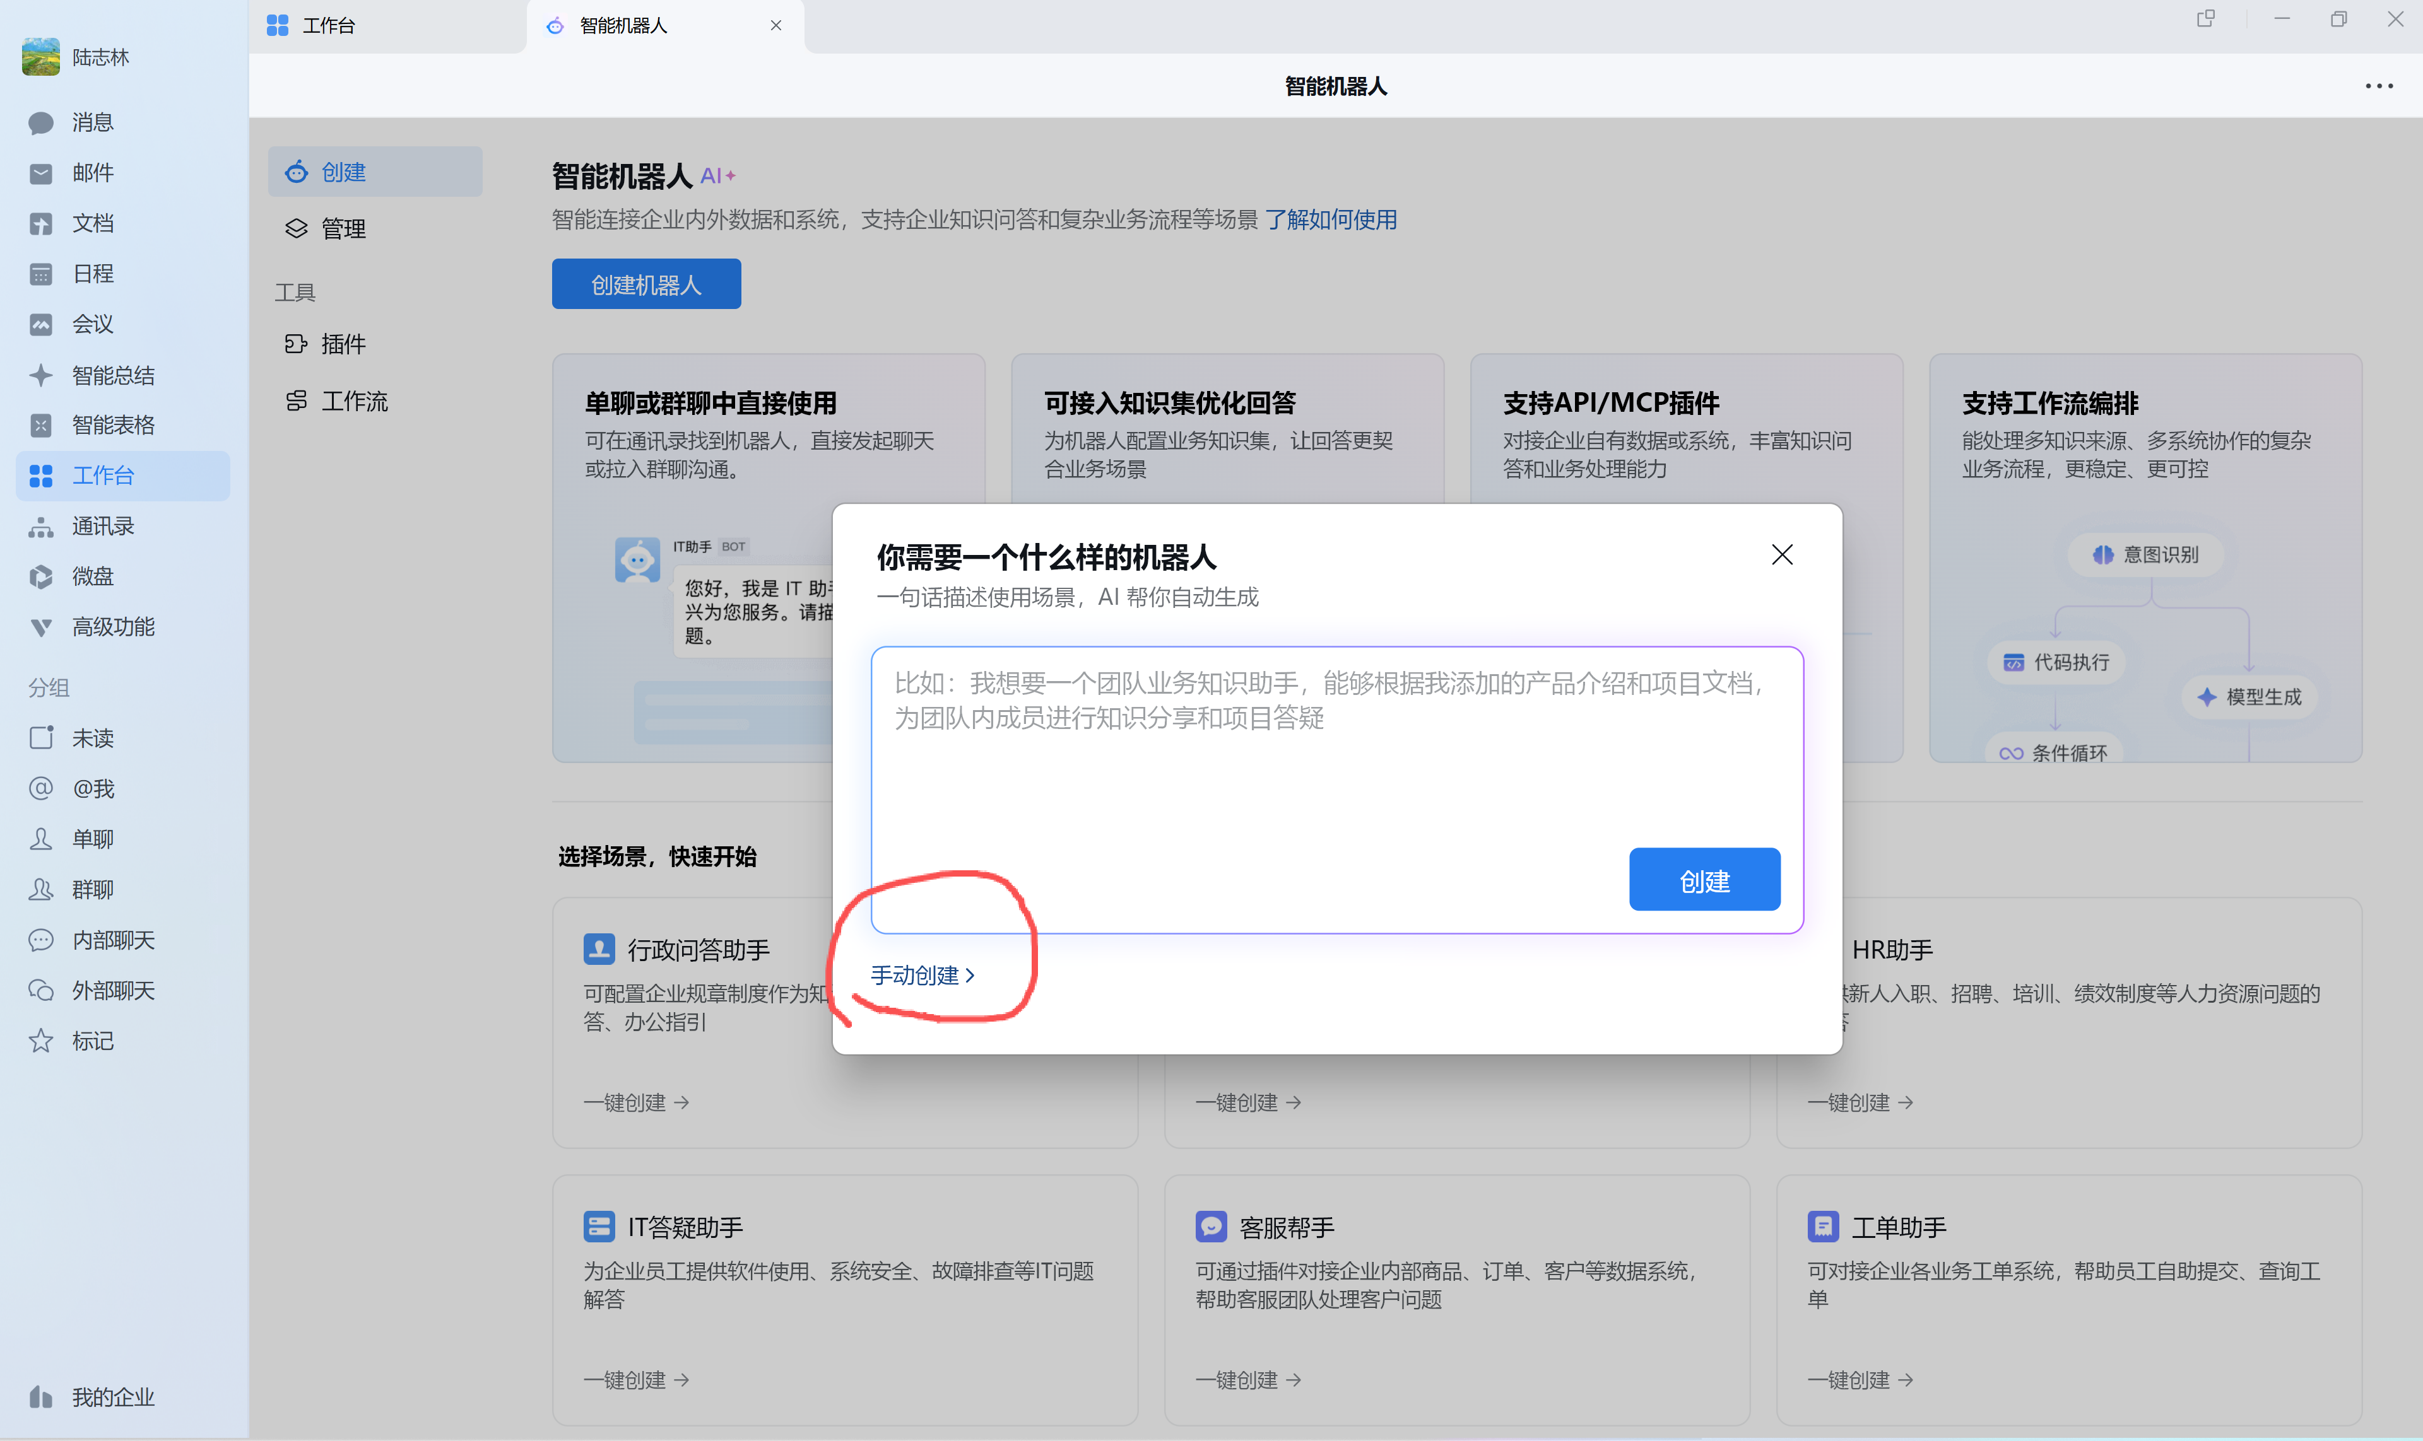Click the 创建机器人 button

tap(646, 284)
